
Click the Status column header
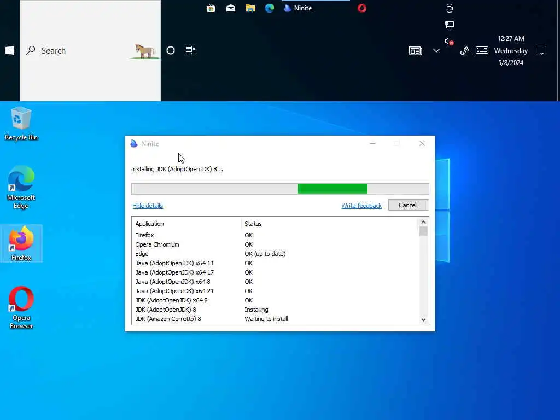[x=253, y=224]
